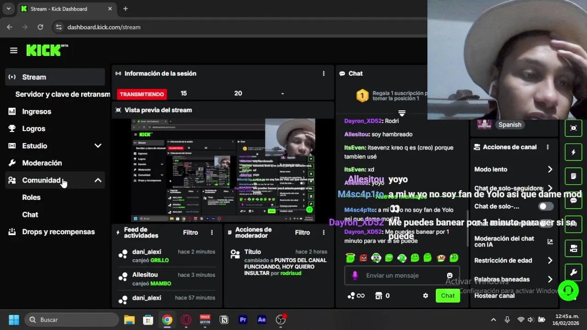Open Restricción de edad options arrow
This screenshot has width=587, height=330.
pos(550,260)
